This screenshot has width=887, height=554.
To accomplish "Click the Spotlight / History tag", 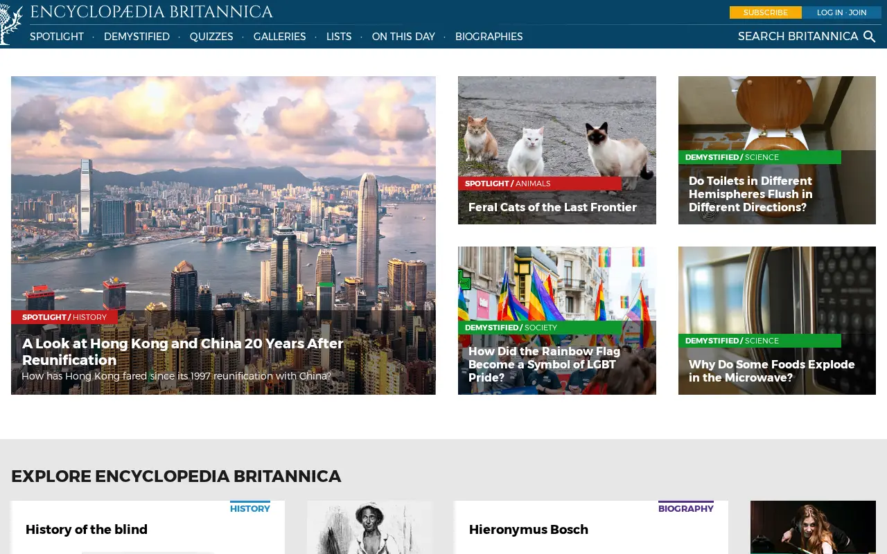I will [x=64, y=317].
